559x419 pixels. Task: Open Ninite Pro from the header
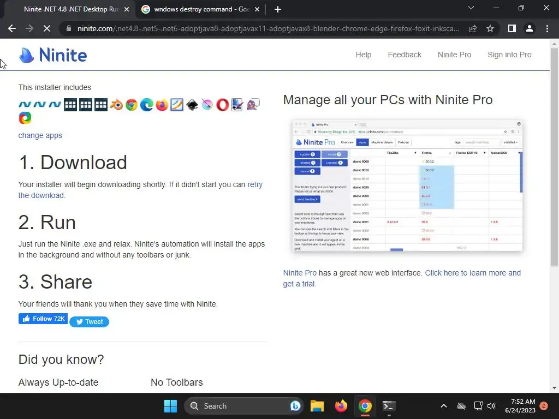[x=454, y=55]
